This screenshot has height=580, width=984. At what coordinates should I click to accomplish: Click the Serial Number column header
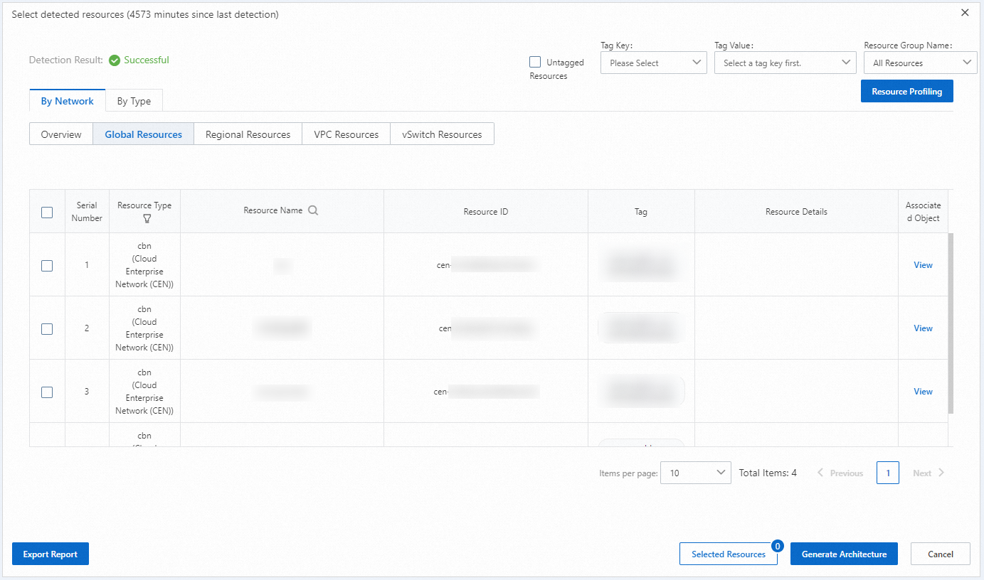point(87,212)
